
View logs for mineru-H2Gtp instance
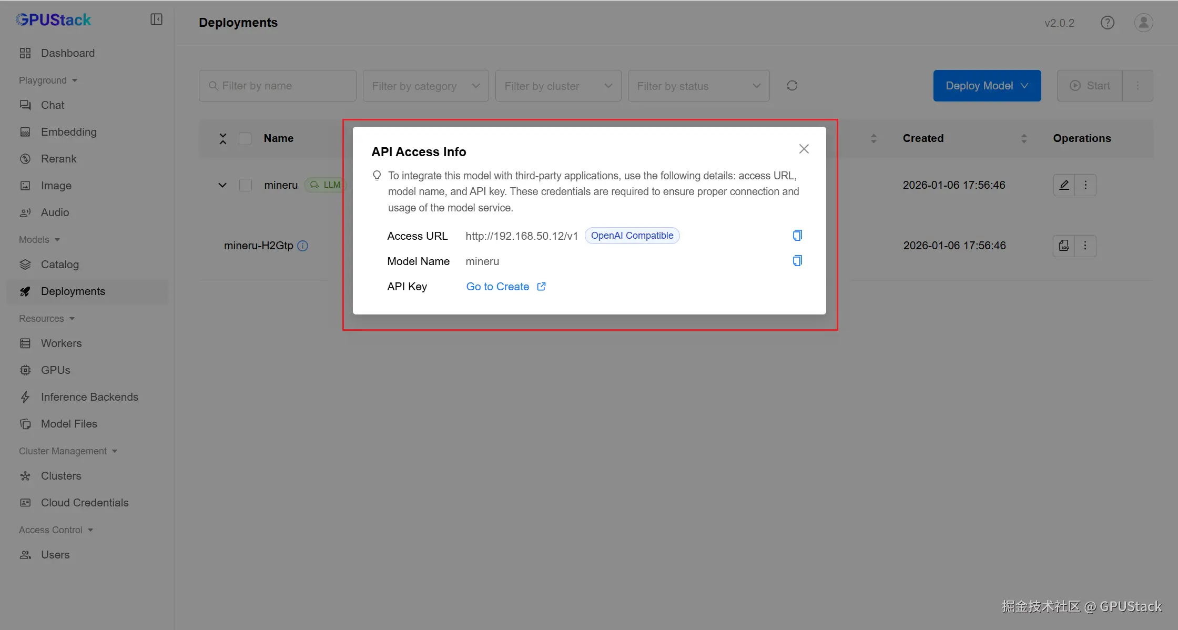tap(1064, 246)
